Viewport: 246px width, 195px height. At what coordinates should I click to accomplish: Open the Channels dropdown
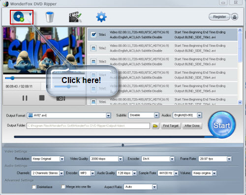(61, 173)
